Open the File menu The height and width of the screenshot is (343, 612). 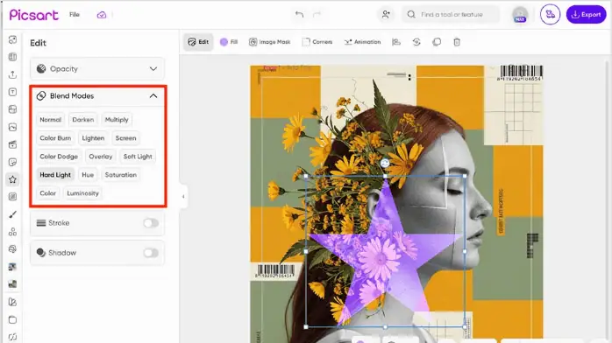click(x=75, y=14)
